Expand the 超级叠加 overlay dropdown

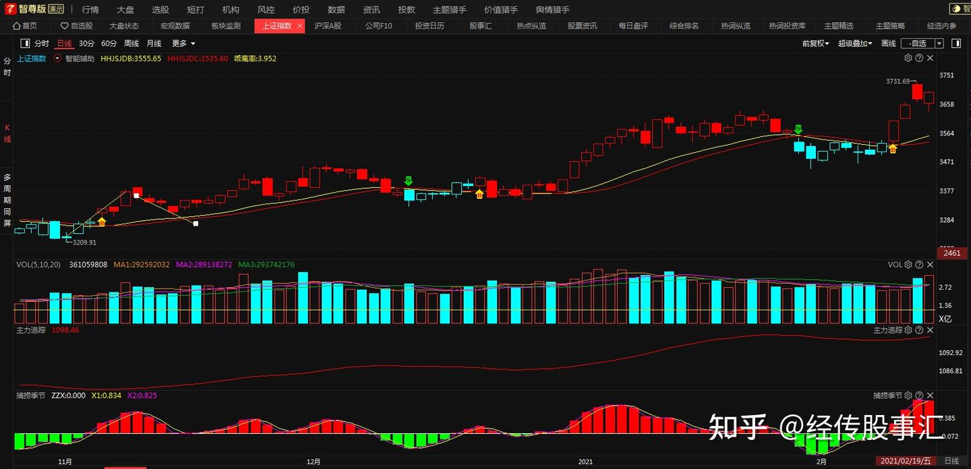coord(855,43)
